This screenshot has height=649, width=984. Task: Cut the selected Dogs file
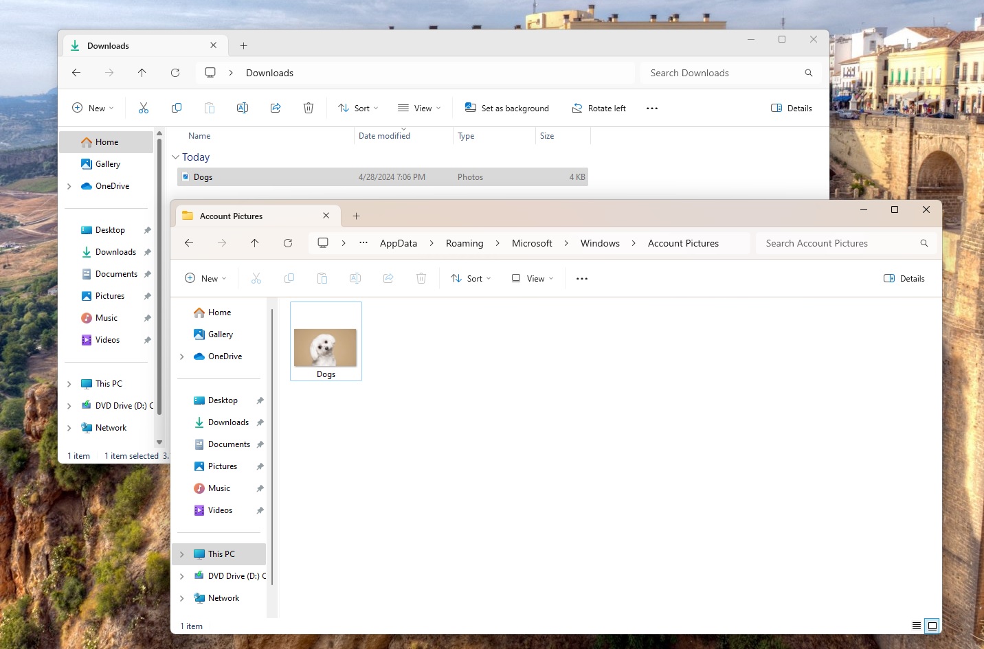(x=143, y=108)
